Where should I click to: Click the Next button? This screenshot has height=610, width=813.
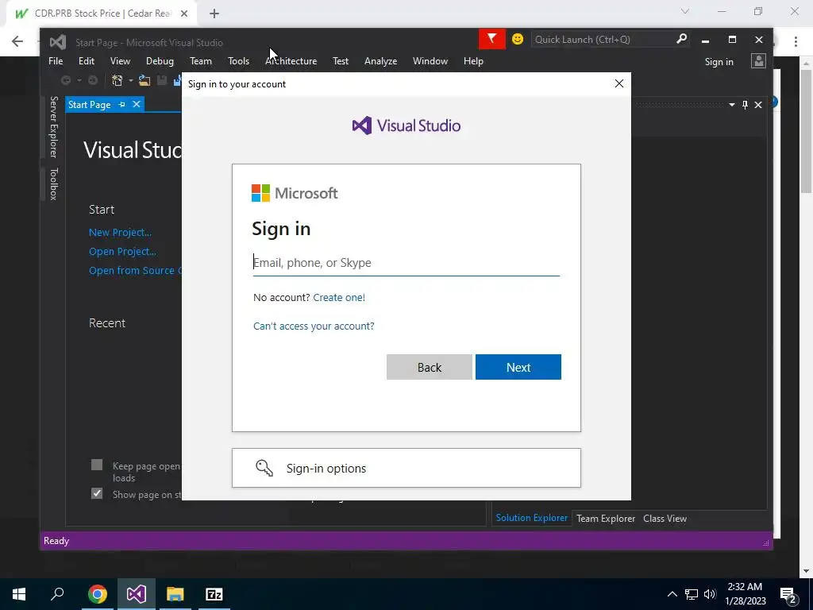point(518,367)
